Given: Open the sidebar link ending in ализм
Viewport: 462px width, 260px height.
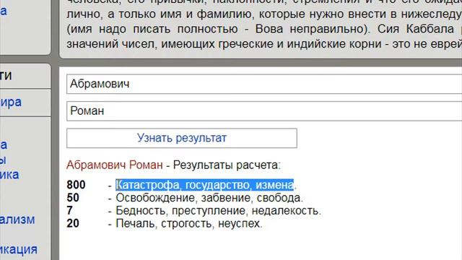Looking at the screenshot, I should tap(17, 220).
